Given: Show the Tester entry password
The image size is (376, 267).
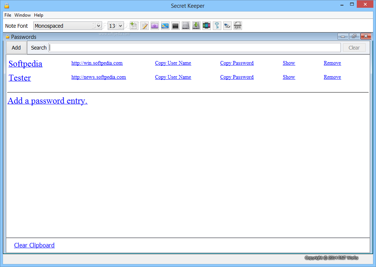Looking at the screenshot, I should [289, 77].
